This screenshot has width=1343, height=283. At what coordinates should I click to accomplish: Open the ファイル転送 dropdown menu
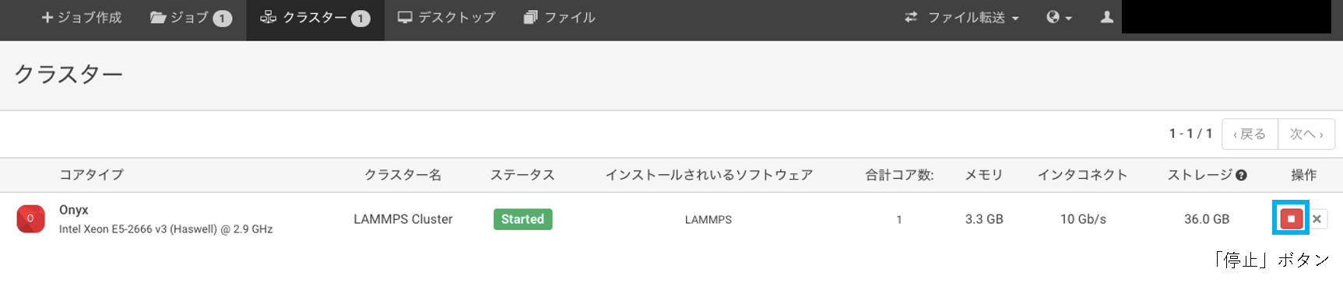(962, 17)
